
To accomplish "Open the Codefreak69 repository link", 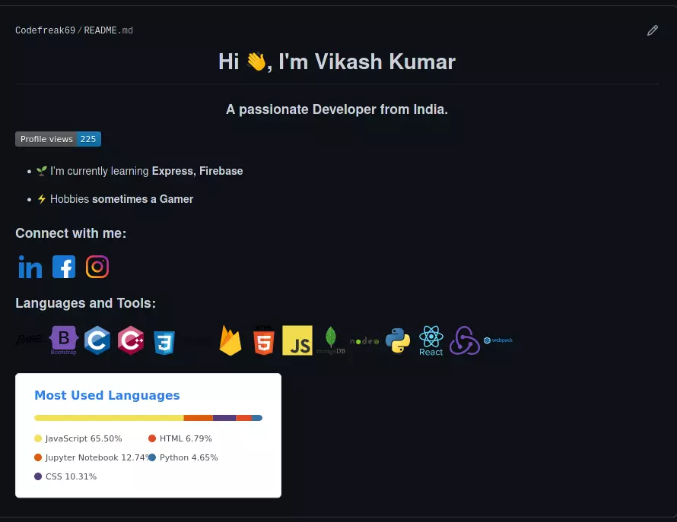I will [x=46, y=30].
